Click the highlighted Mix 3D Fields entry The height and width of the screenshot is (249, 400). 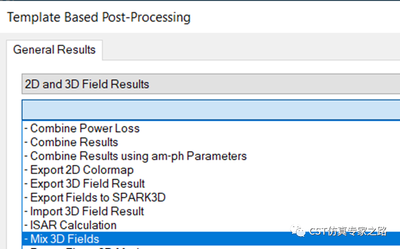(x=65, y=239)
